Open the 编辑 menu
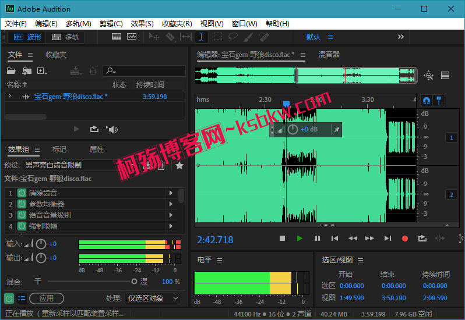465x320 pixels. [46, 24]
